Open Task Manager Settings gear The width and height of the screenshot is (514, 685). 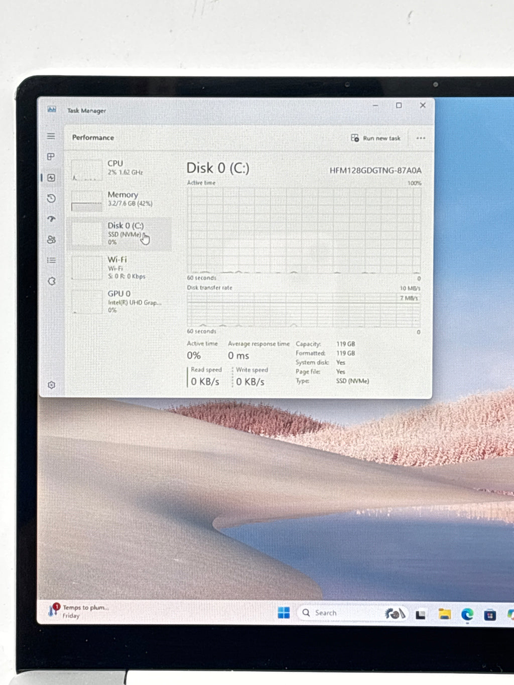51,385
